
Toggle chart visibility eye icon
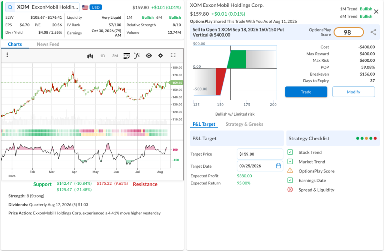pyautogui.click(x=148, y=55)
